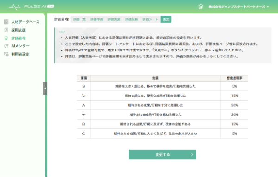
Task: Click the 評価管理 sidebar icon
Action: (x=6, y=38)
